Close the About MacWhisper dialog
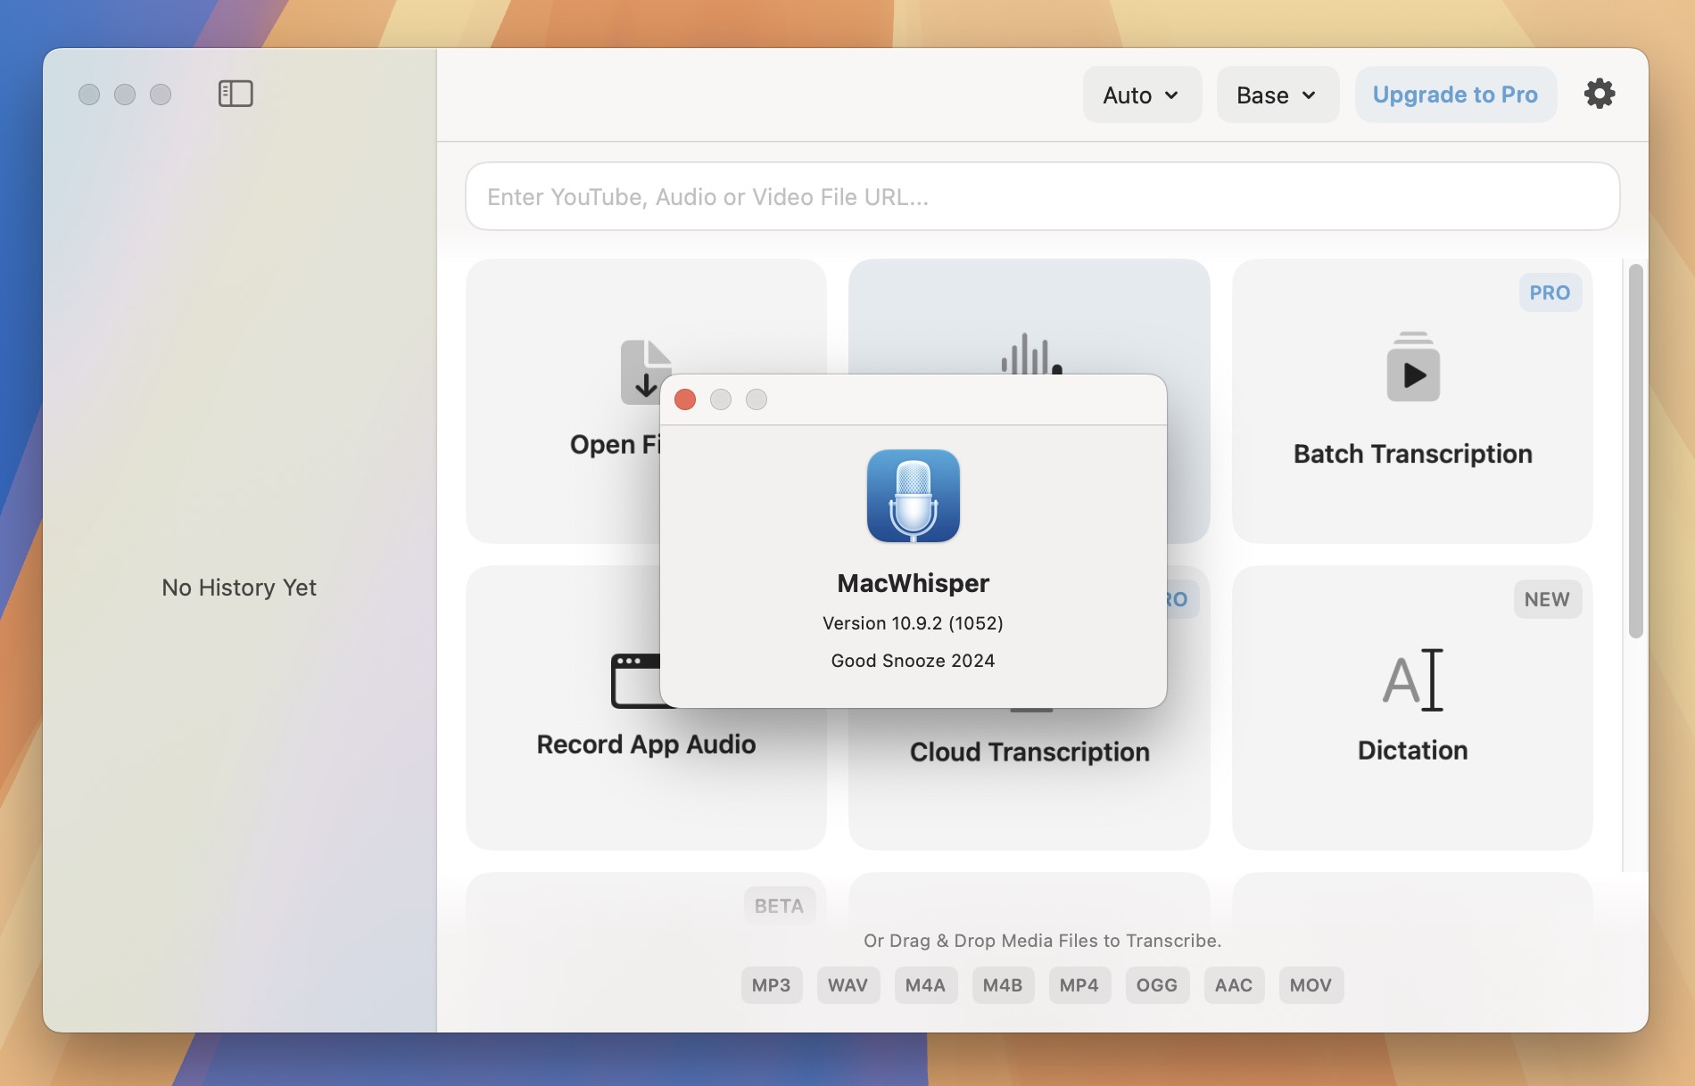Screen dimensions: 1695x1086 (x=685, y=399)
